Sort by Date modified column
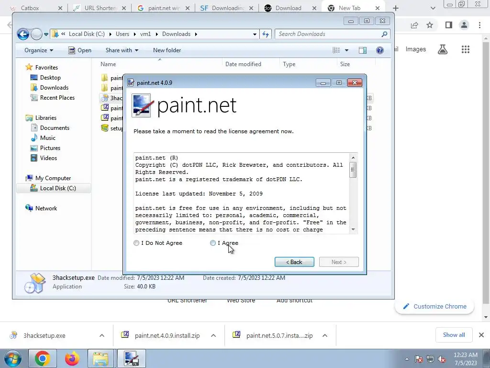Viewport: 490px width, 368px height. 243,64
